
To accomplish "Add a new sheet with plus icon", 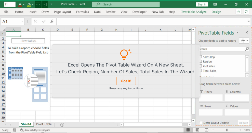I will point(62,125).
